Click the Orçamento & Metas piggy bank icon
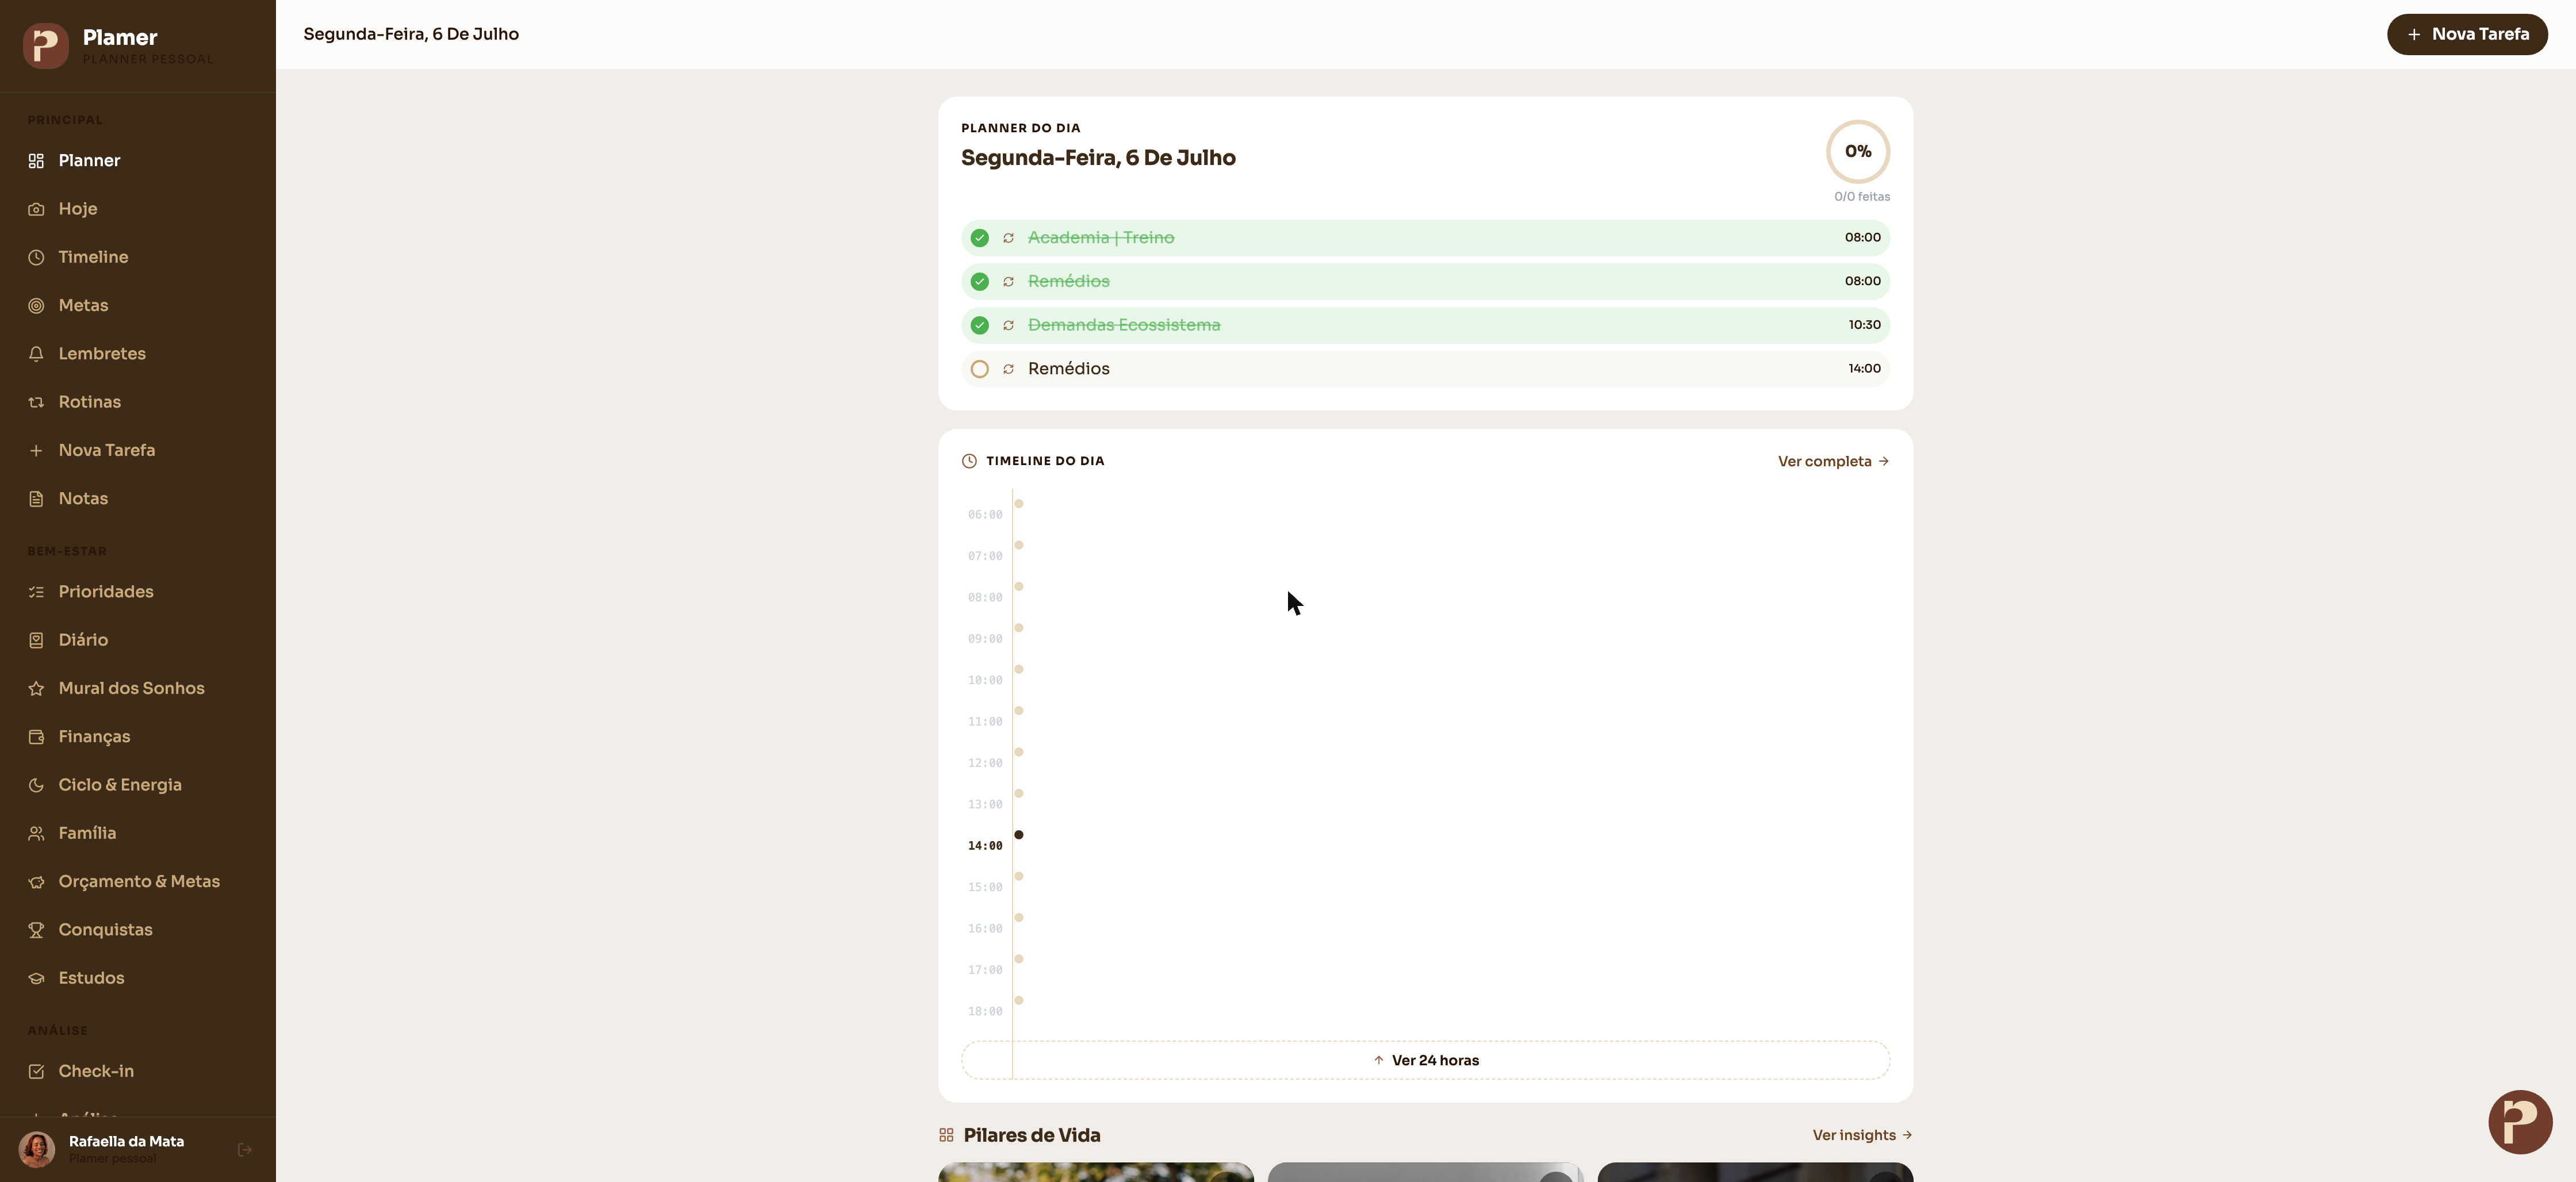The width and height of the screenshot is (2576, 1182). coord(36,882)
